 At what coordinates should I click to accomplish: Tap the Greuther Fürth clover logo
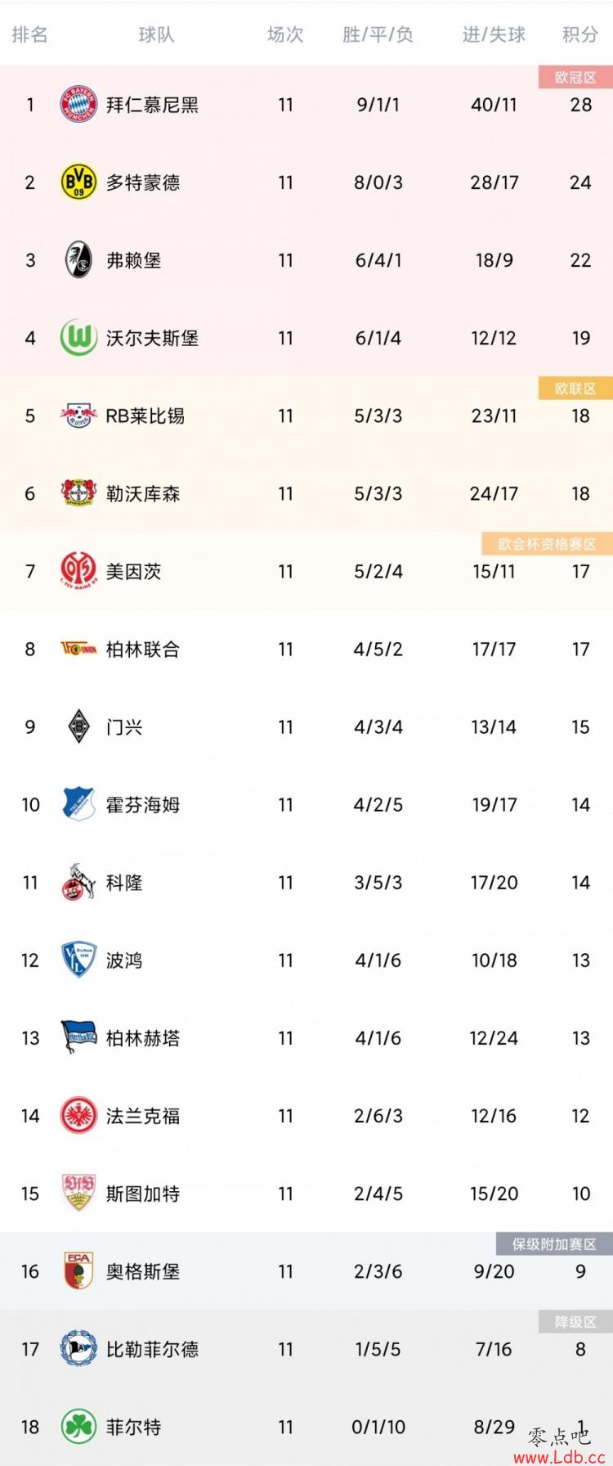(x=79, y=1427)
